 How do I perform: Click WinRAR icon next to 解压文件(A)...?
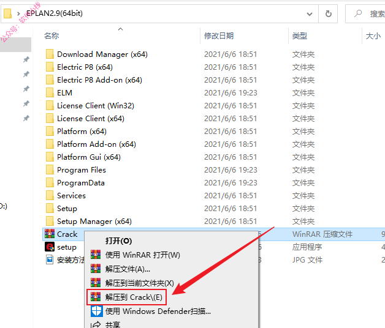point(96,269)
